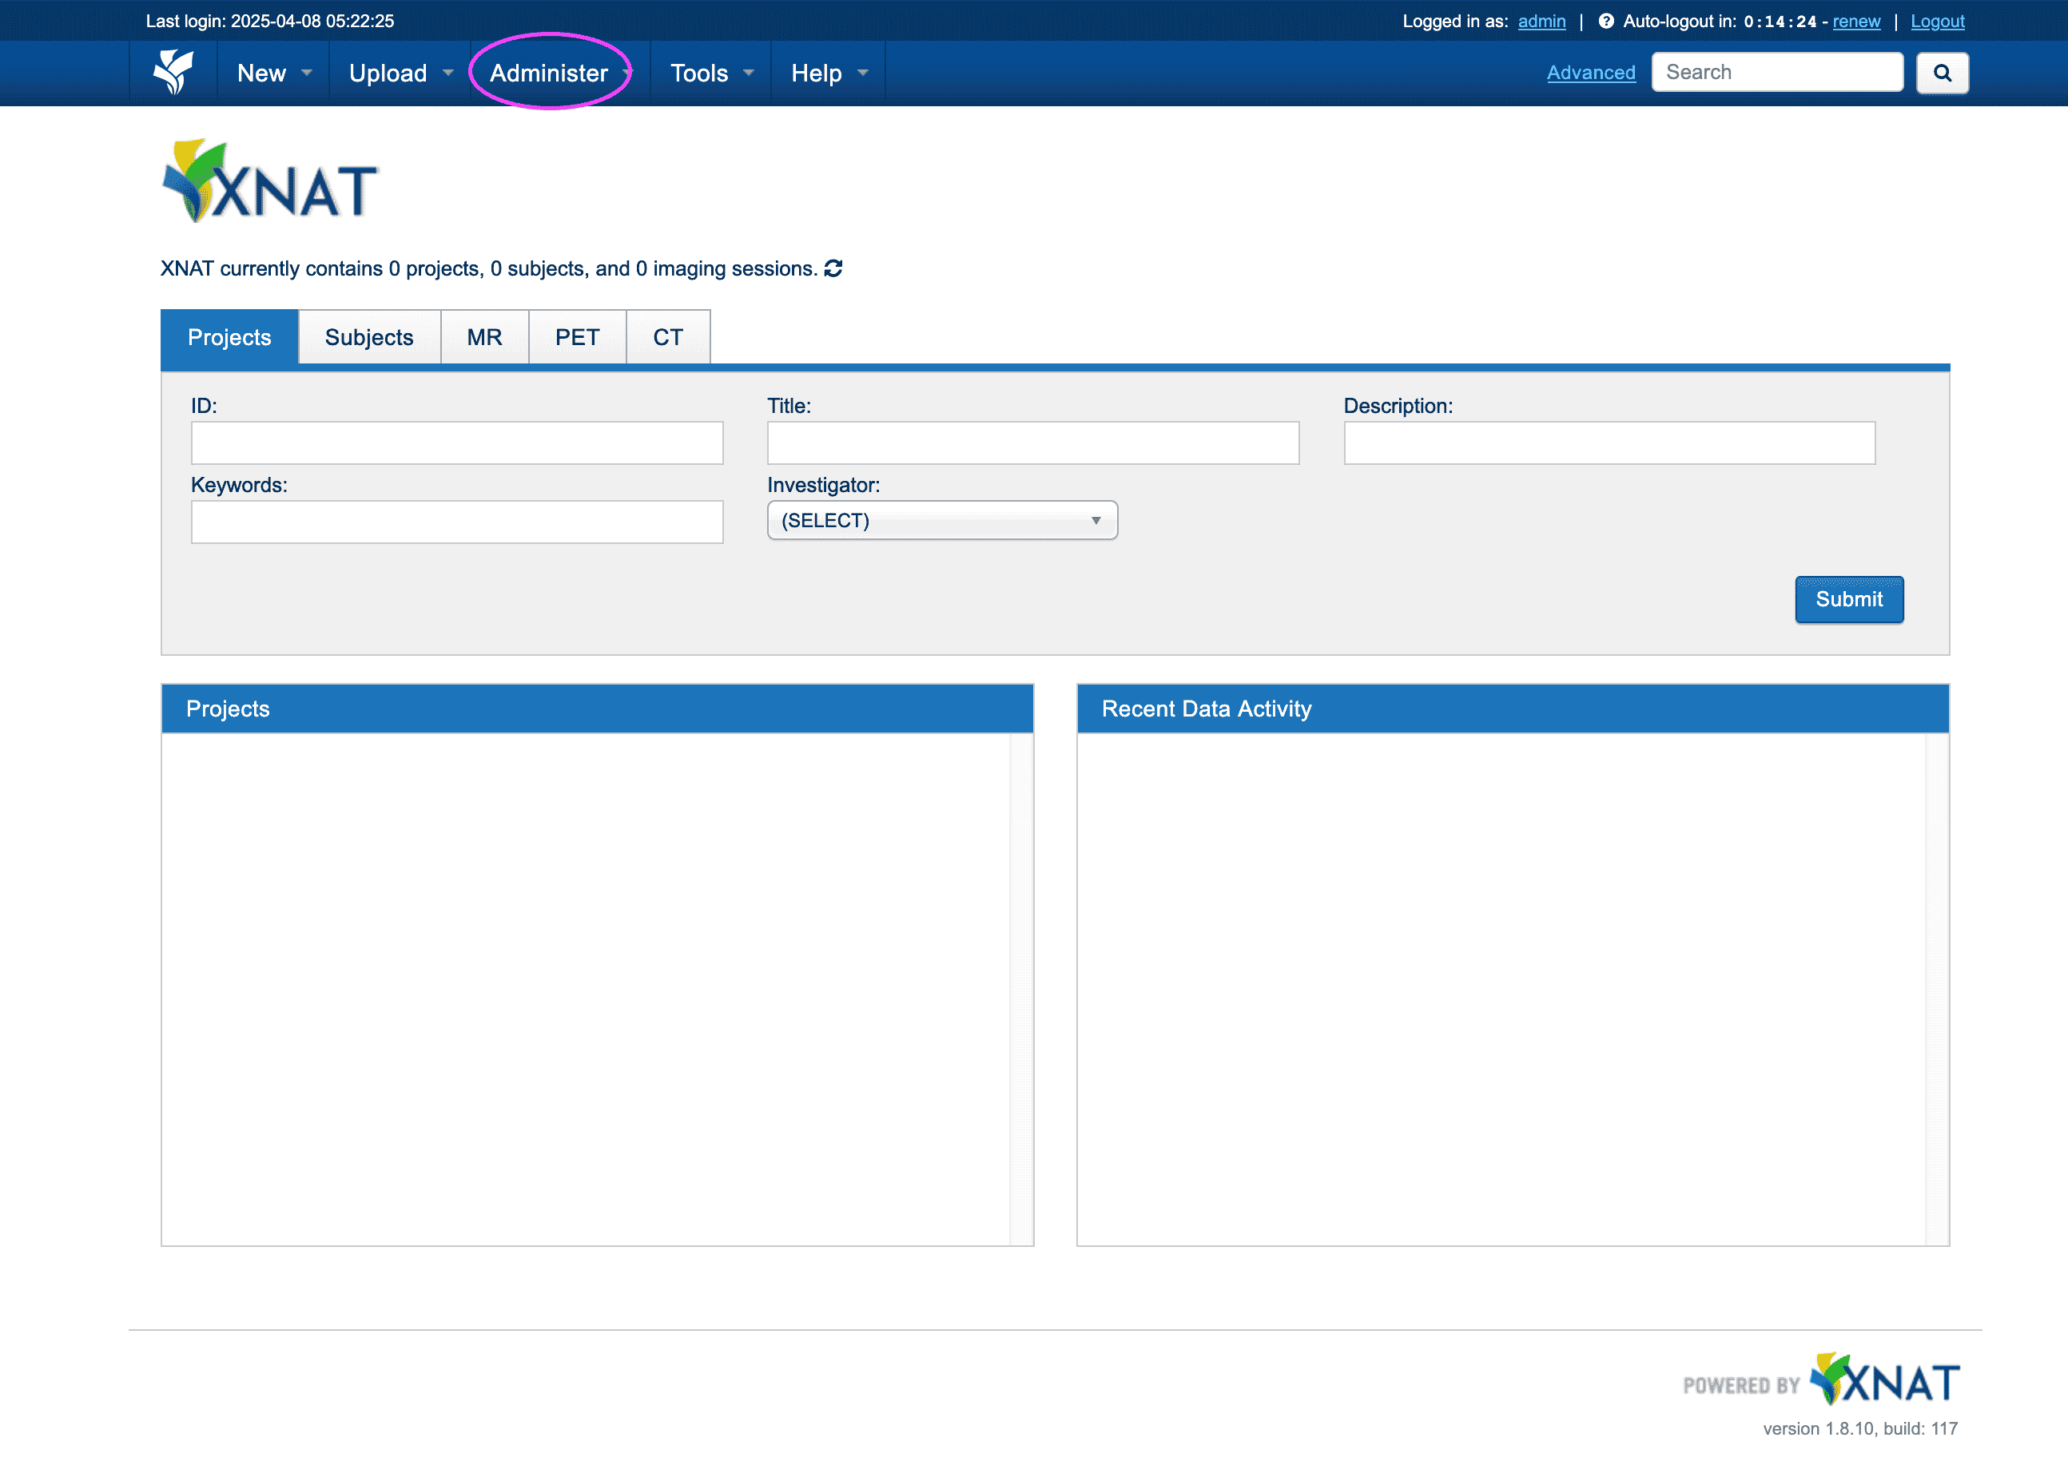Click the Description input field

1609,443
